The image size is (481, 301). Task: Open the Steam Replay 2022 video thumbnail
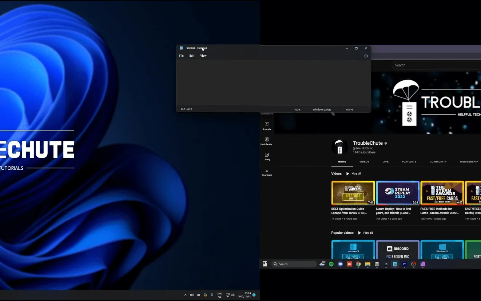click(398, 193)
